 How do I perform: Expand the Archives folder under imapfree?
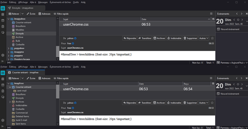[10, 102]
